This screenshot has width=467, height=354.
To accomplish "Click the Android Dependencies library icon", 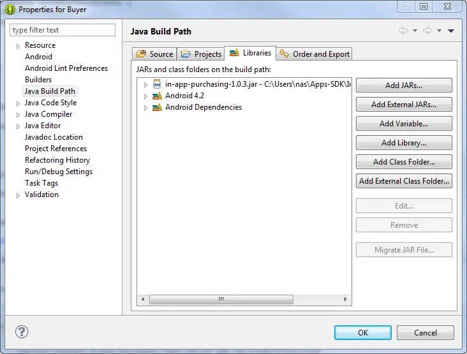I will coord(157,107).
